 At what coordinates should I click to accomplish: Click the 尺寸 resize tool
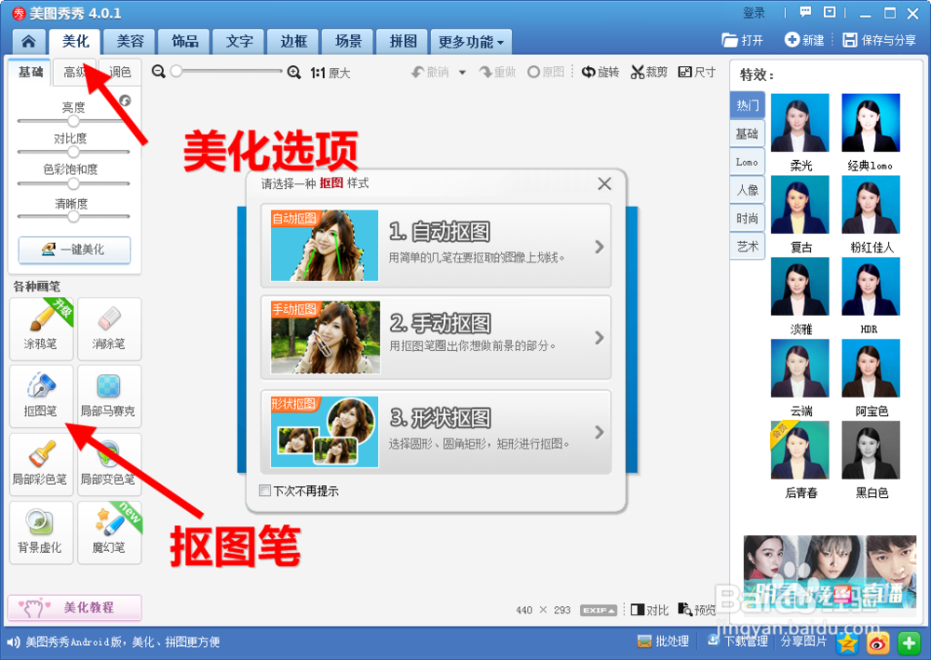[x=697, y=73]
